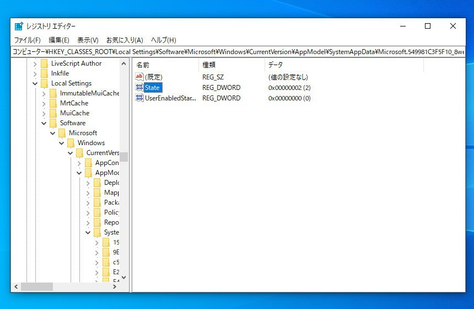The width and height of the screenshot is (474, 309).
Task: Collapse the CurrentVers key
Action: [70, 153]
